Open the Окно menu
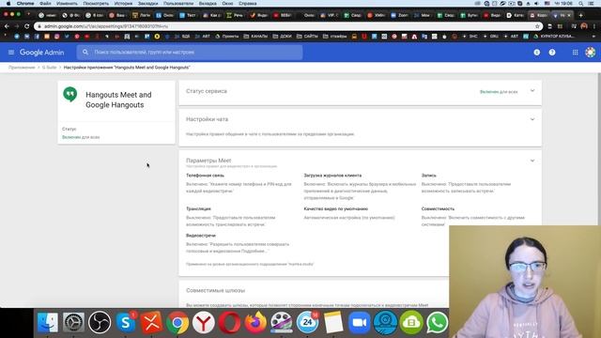This screenshot has height=338, width=601. point(227,4)
